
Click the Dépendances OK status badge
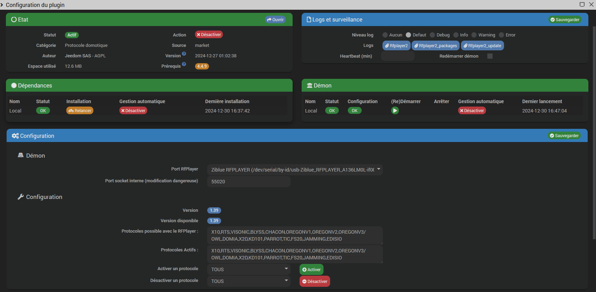click(43, 110)
